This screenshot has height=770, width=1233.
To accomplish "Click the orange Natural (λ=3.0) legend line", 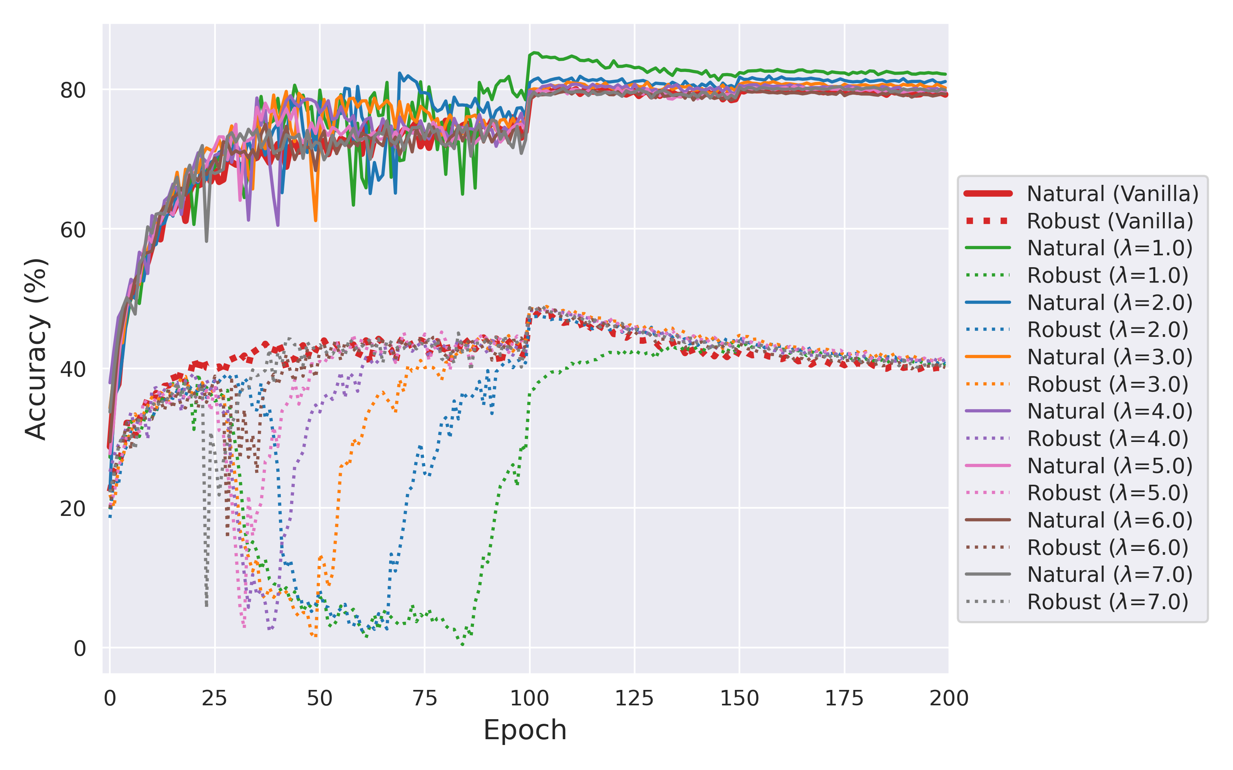I will coord(988,357).
